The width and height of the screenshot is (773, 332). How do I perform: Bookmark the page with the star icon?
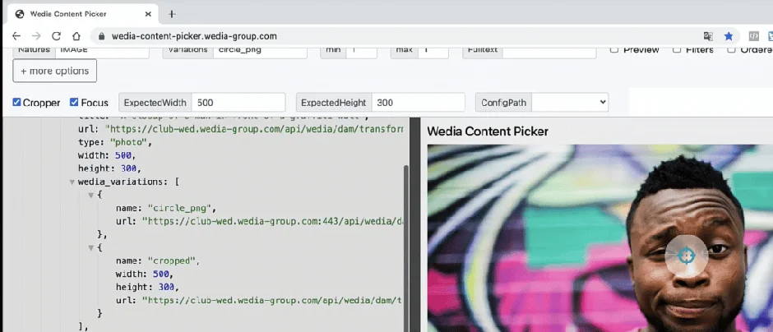coord(728,36)
